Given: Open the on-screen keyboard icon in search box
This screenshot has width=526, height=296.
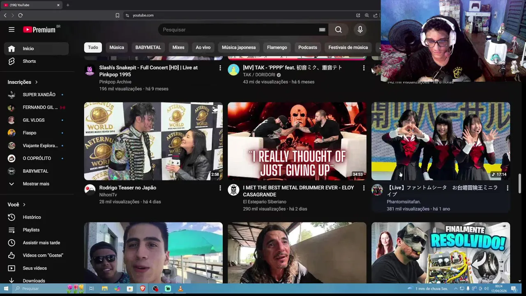Looking at the screenshot, I should [x=322, y=30].
